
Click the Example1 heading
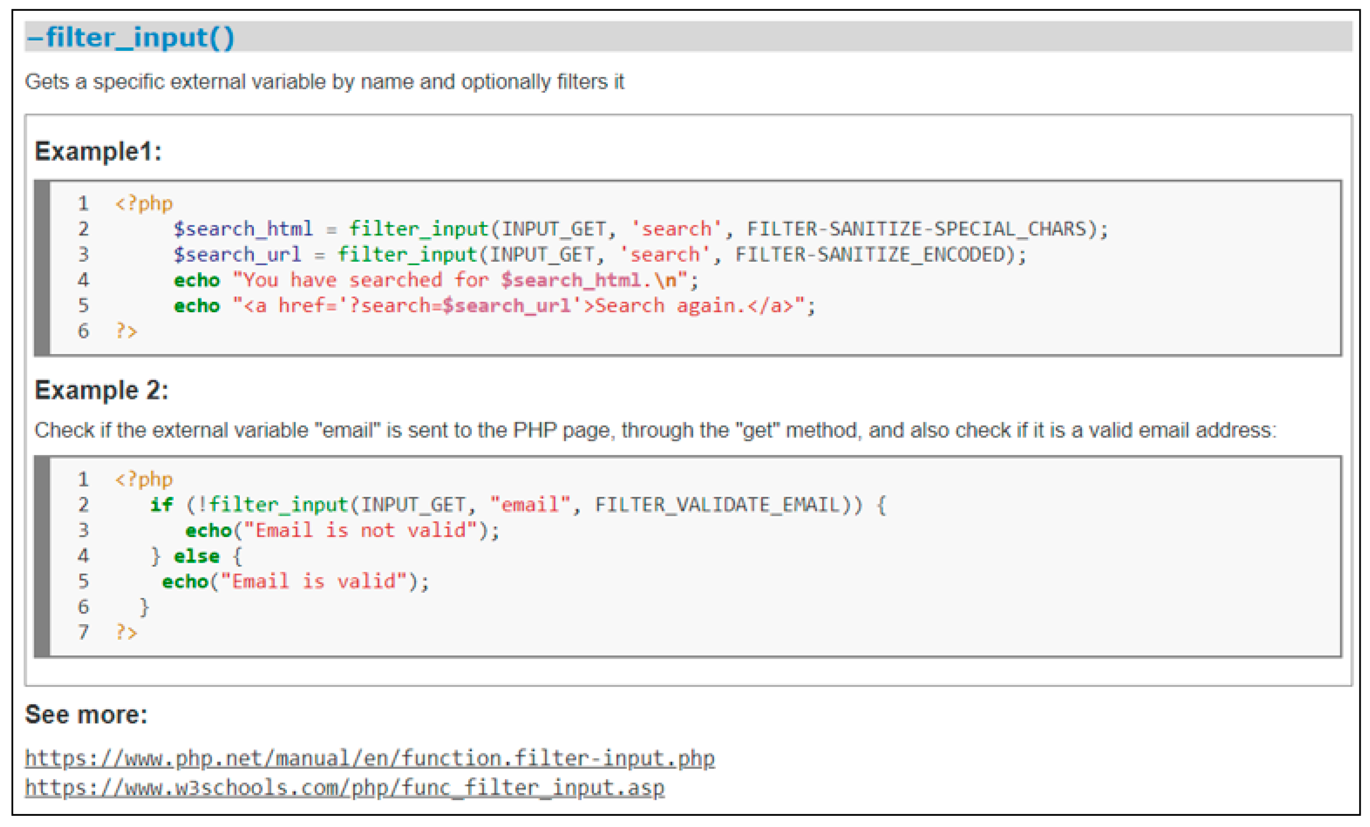tap(98, 151)
